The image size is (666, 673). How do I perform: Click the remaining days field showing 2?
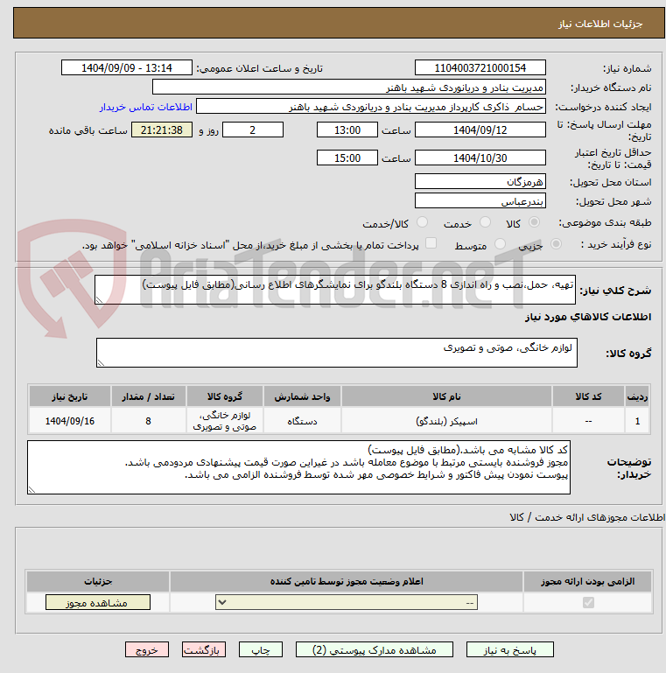[253, 130]
